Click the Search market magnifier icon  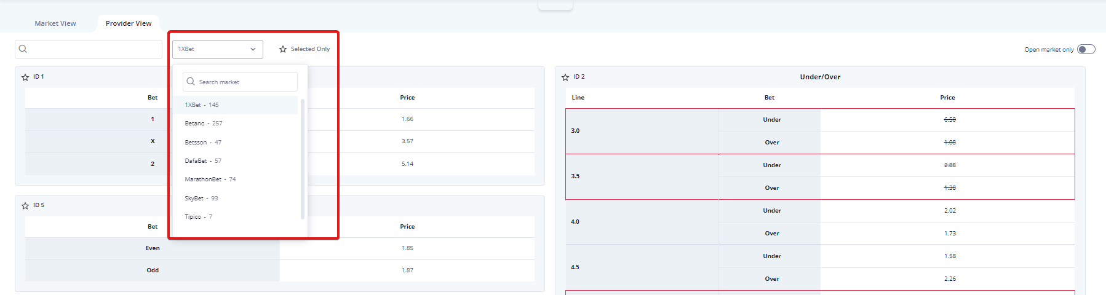[191, 82]
